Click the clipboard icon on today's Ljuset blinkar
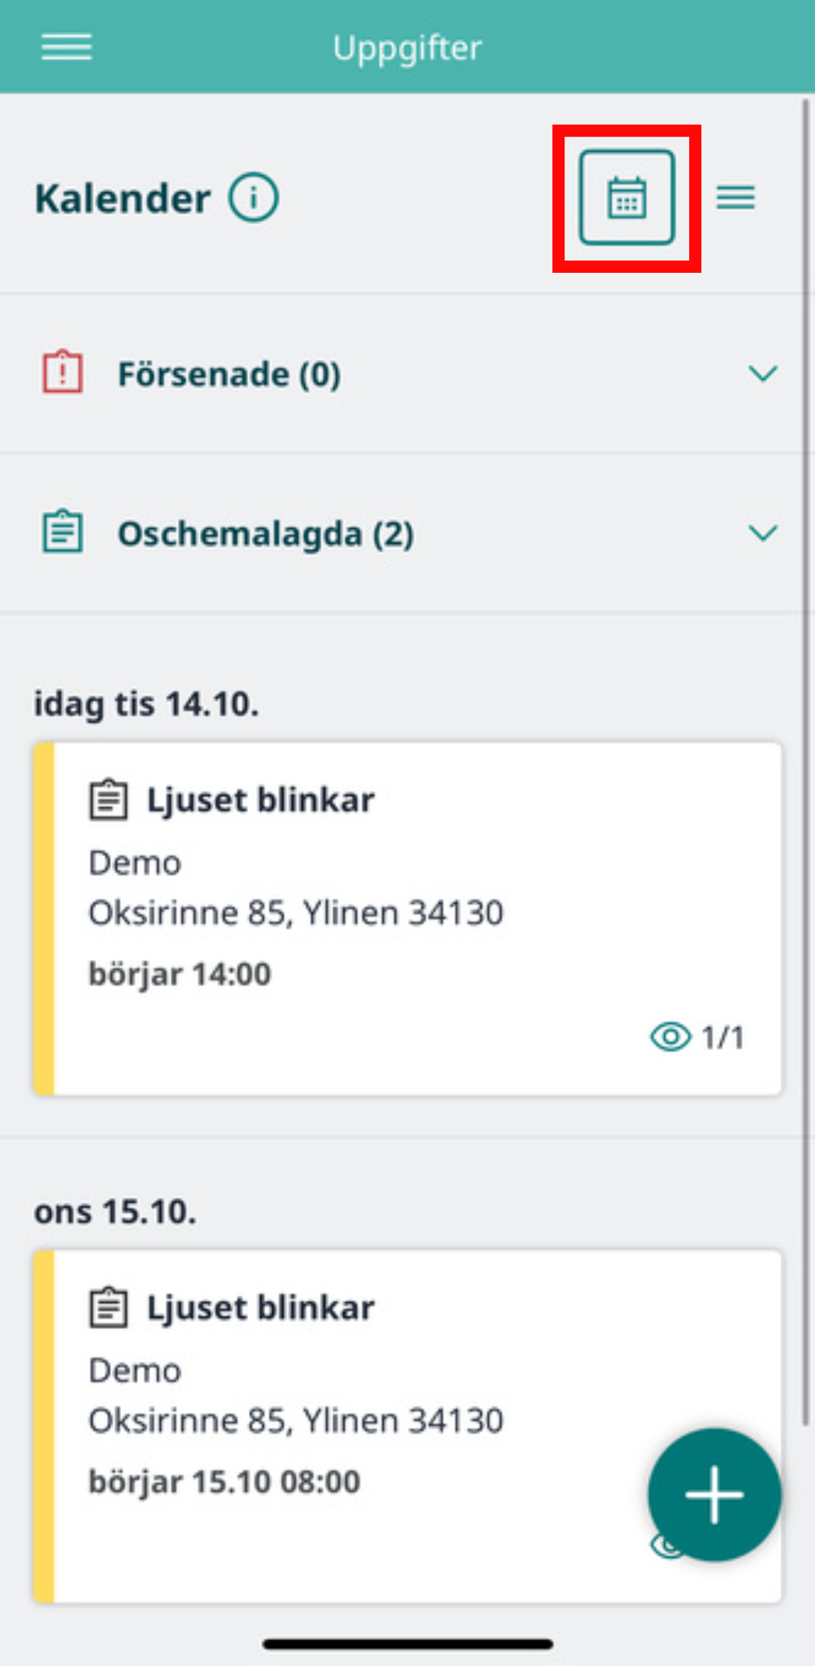This screenshot has width=815, height=1666. (x=108, y=799)
